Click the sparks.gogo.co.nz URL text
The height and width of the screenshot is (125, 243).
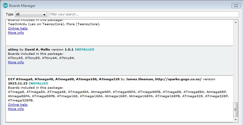178,79
